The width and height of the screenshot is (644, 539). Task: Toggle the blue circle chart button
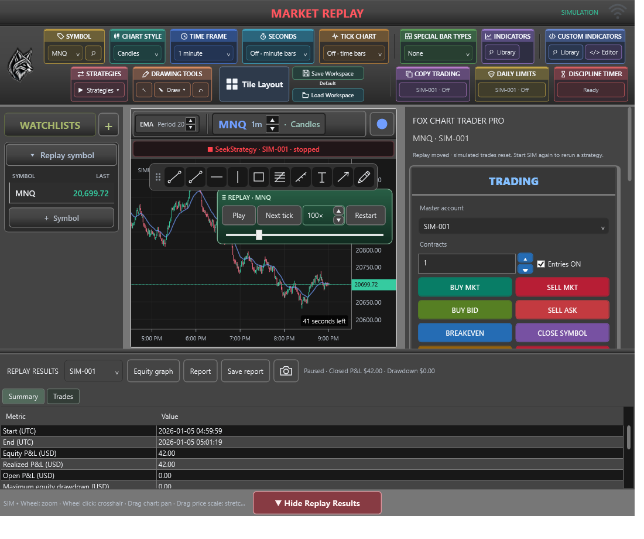pyautogui.click(x=382, y=124)
